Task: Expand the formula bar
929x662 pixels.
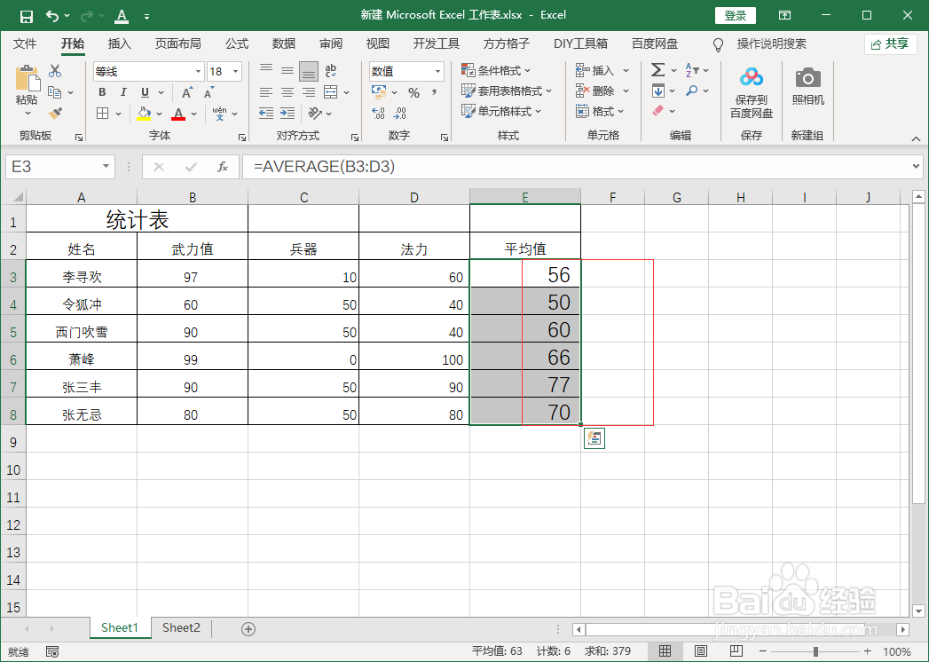Action: [x=916, y=167]
